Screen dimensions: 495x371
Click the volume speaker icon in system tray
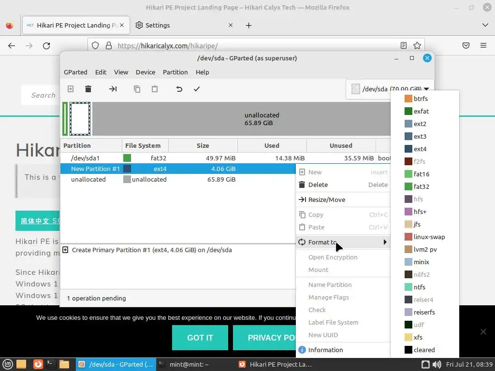(x=437, y=364)
